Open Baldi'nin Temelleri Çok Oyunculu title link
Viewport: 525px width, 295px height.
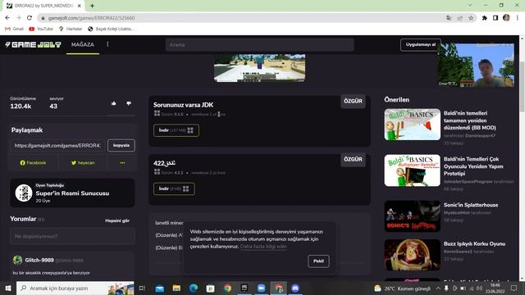pos(473,166)
